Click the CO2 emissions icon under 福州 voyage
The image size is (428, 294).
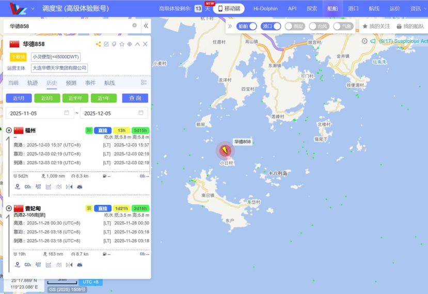click(x=28, y=186)
